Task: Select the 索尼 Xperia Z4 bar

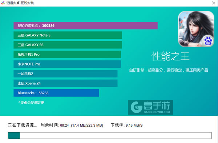Action: pos(65,83)
